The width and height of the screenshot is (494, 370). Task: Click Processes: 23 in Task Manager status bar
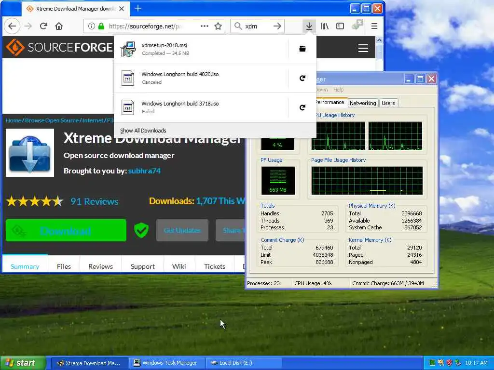click(263, 283)
